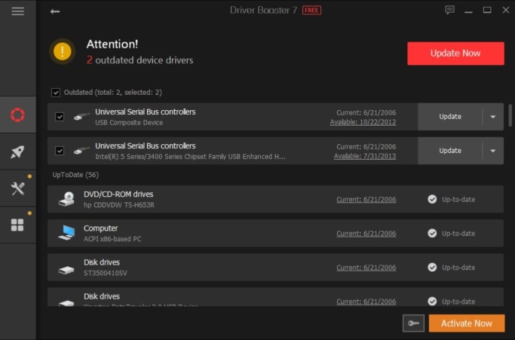515x340 pixels.
Task: Click the red Update Now button
Action: point(455,53)
